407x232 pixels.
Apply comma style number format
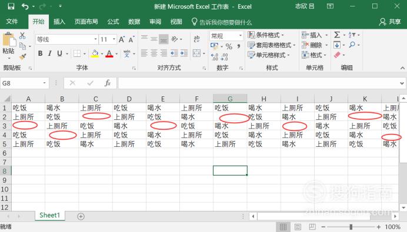(238, 46)
